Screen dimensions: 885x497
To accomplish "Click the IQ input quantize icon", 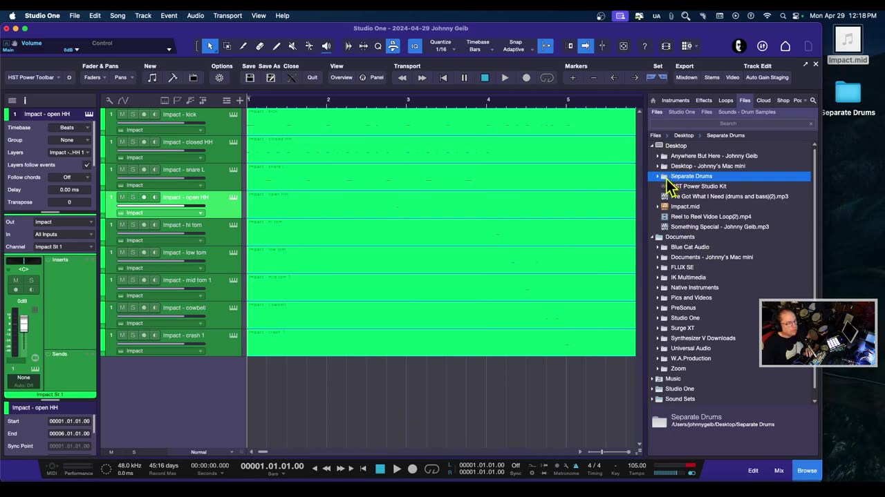I will tap(415, 46).
